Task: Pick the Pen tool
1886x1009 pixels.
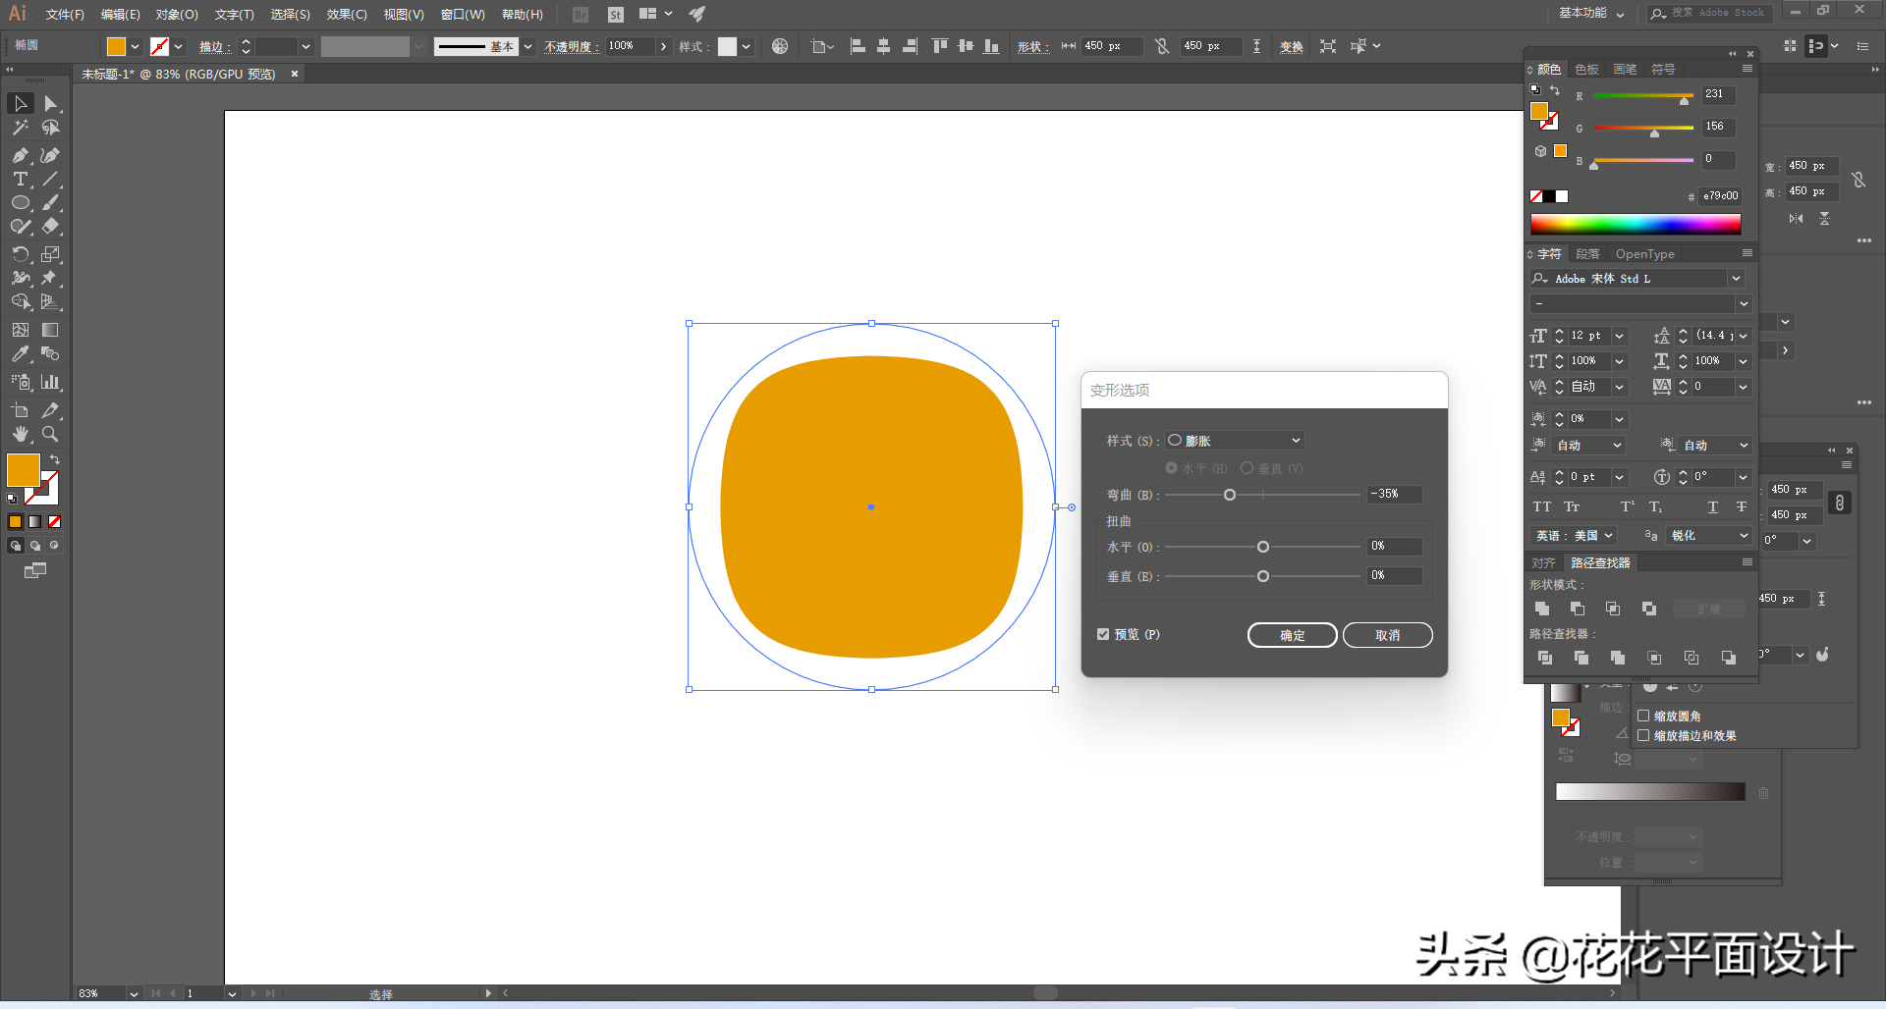Action: (21, 155)
